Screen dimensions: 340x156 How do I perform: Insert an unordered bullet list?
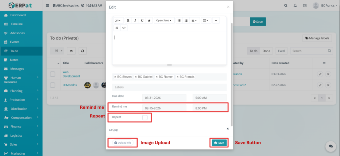coord(179,21)
